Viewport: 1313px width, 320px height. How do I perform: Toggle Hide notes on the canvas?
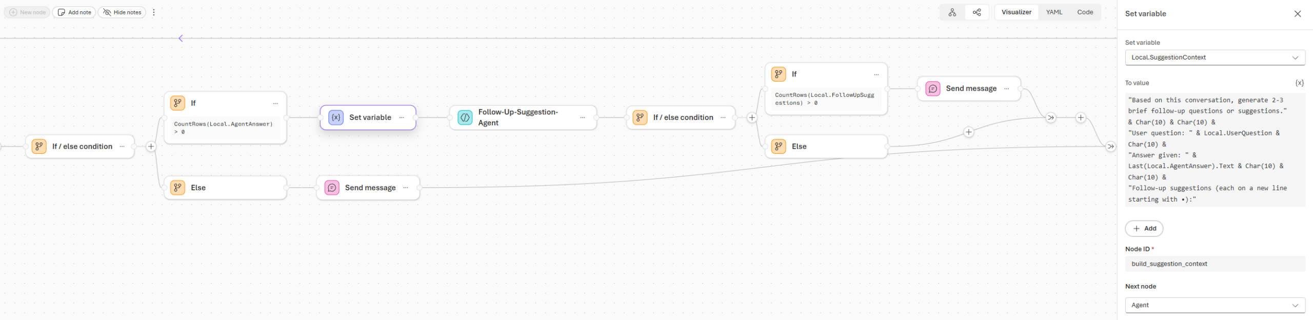122,12
